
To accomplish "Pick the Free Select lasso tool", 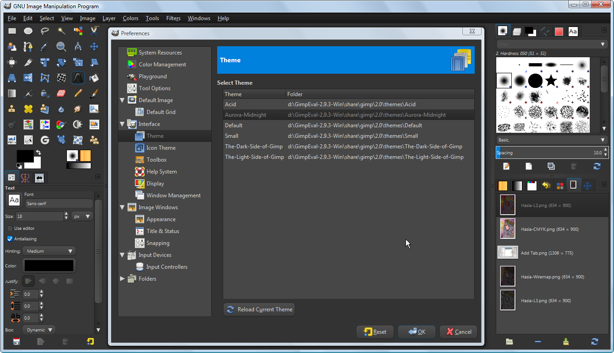I will point(45,31).
